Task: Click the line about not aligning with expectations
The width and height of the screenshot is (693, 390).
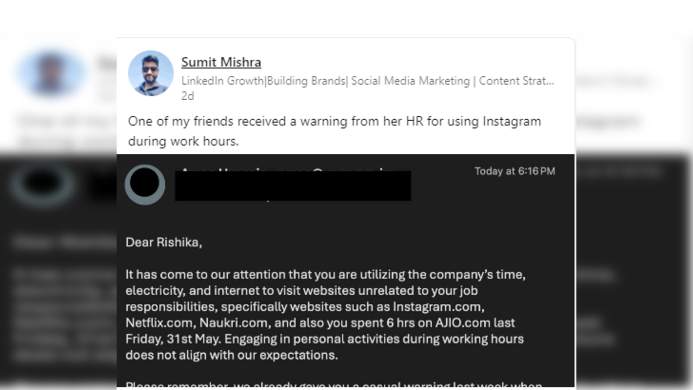Action: [x=232, y=355]
